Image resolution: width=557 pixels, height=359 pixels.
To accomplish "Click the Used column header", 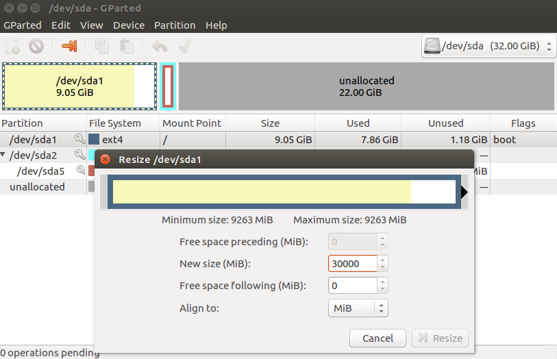I will pos(358,123).
